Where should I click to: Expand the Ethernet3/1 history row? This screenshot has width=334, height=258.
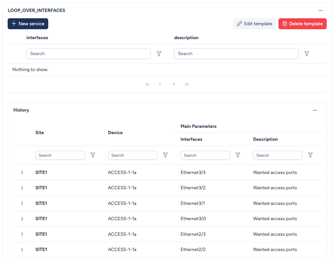tap(22, 203)
